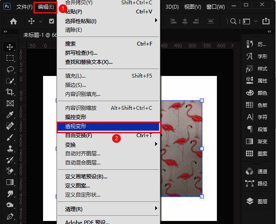
Task: Open the Swatches (色板) panel
Action: [256, 105]
